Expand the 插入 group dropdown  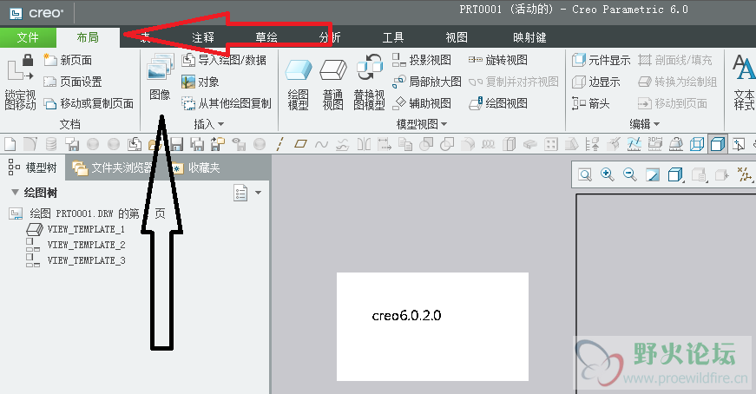click(209, 124)
